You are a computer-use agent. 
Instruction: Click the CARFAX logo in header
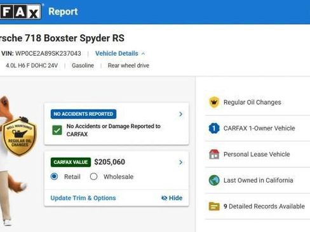pos(20,11)
